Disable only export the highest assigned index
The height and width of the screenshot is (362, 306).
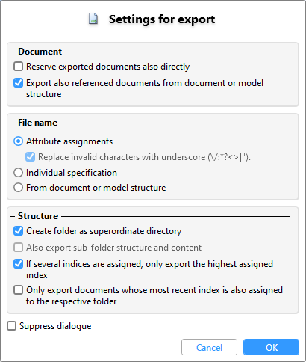coord(18,264)
